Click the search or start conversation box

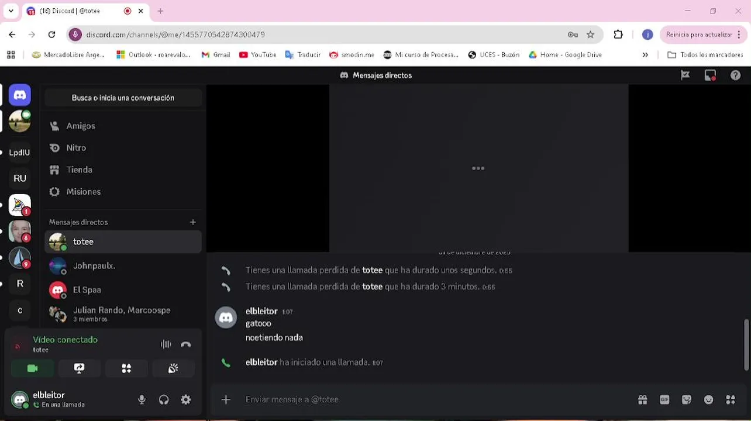[123, 98]
